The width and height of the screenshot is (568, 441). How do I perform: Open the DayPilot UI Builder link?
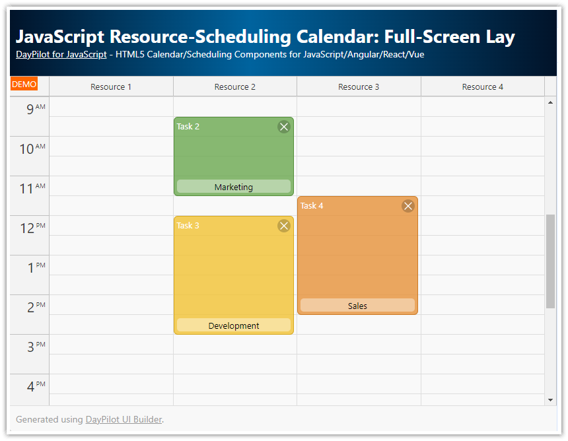tap(124, 419)
